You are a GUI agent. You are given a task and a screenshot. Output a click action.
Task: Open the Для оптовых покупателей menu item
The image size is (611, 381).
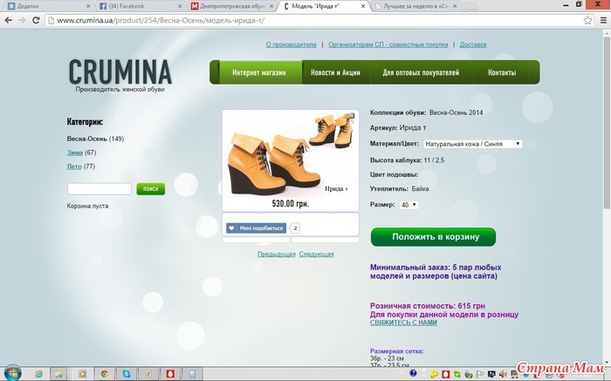(x=421, y=72)
